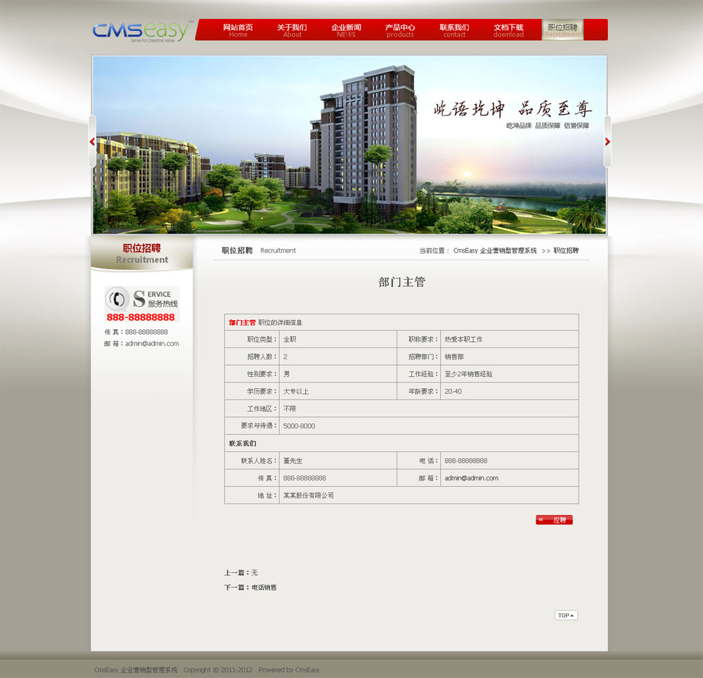703x678 pixels.
Task: Click the building banner image
Action: coord(349,145)
